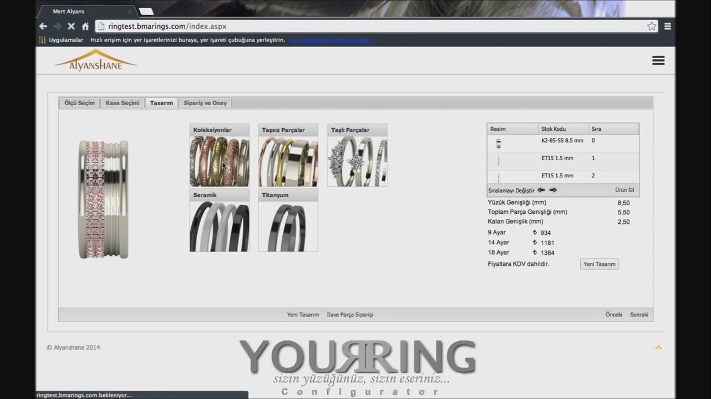
Task: Move selected part right with arrow icon
Action: click(x=553, y=190)
